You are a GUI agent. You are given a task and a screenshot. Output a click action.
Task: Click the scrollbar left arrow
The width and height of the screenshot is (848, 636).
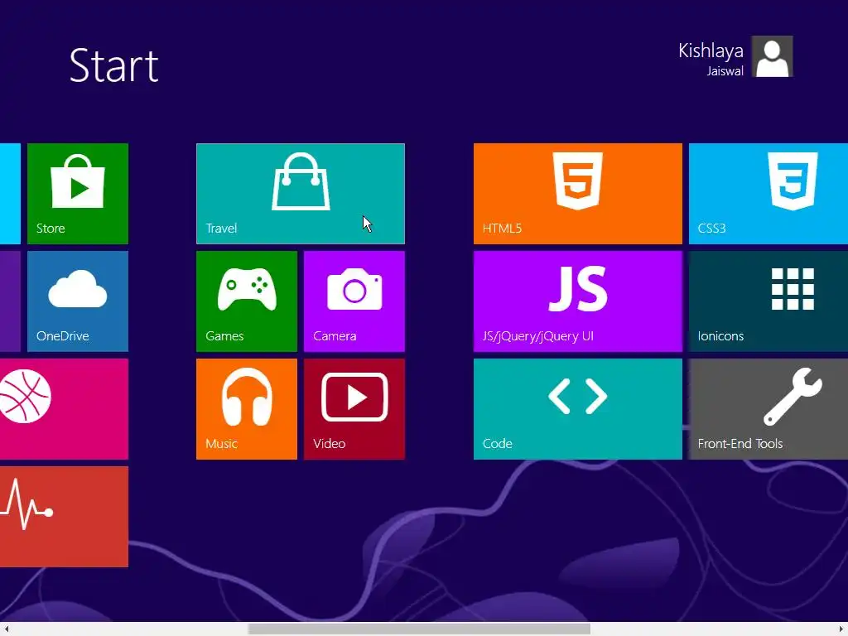tap(6, 629)
